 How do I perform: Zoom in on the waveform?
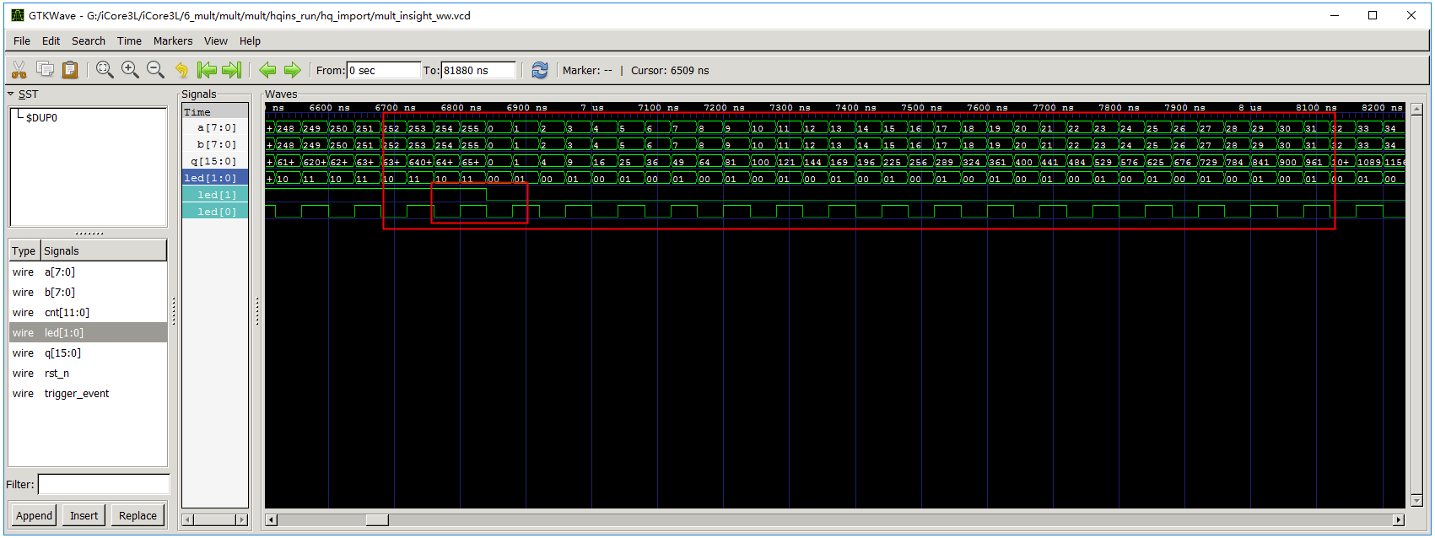tap(130, 70)
